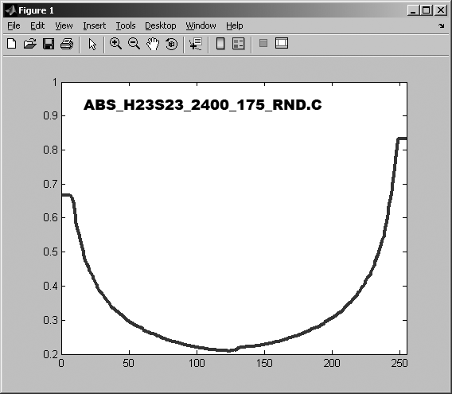Show Plot Tools and dock figure
The height and width of the screenshot is (394, 452).
282,43
